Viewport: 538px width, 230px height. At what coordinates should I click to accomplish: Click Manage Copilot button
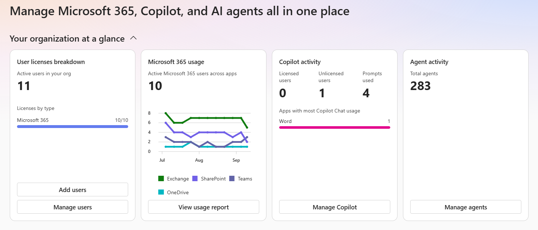pyautogui.click(x=335, y=207)
